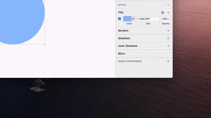
Task: Collapse the Style section chevron
Action: click(168, 5)
